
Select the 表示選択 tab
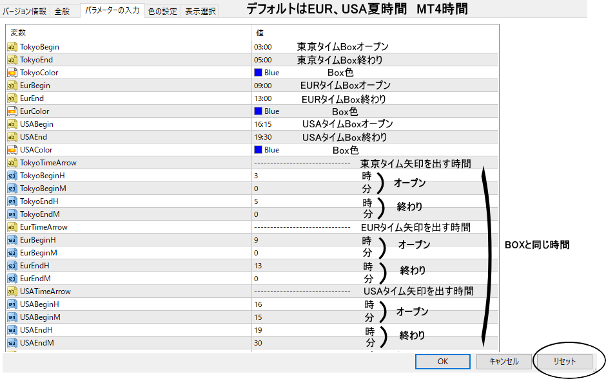(199, 11)
